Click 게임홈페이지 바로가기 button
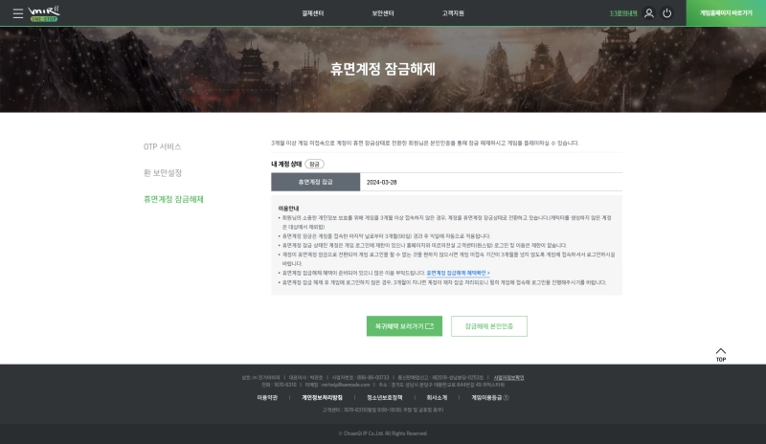766x444 pixels. point(726,13)
